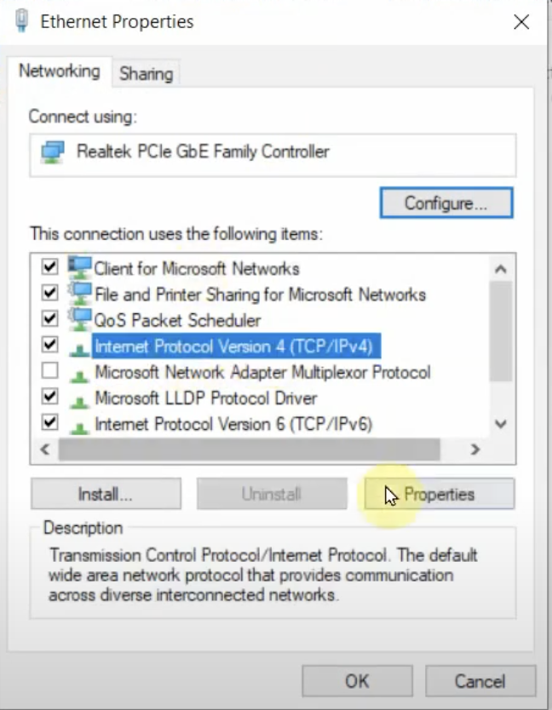Click the list's scroll down arrow
The width and height of the screenshot is (552, 710).
[x=501, y=424]
